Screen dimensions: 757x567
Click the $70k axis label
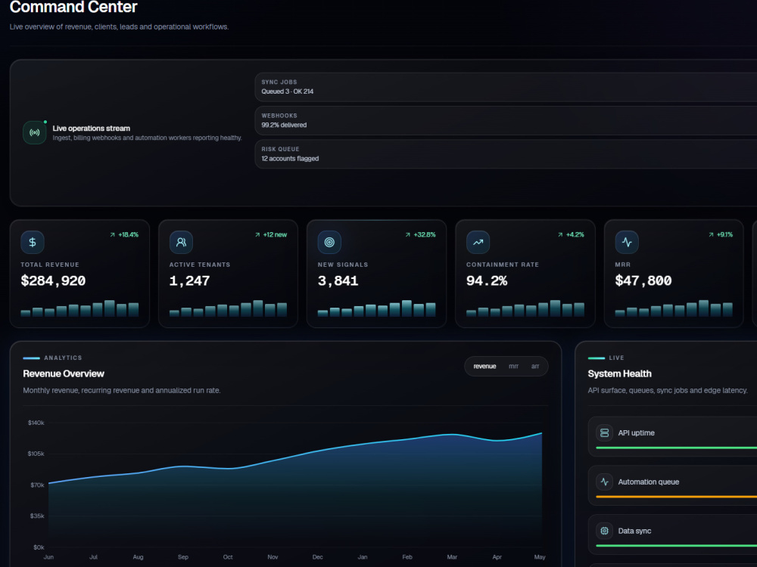(37, 485)
